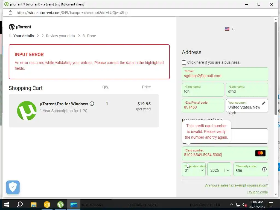Click the blue window app in the taskbar
The image size is (280, 210).
(74, 205)
